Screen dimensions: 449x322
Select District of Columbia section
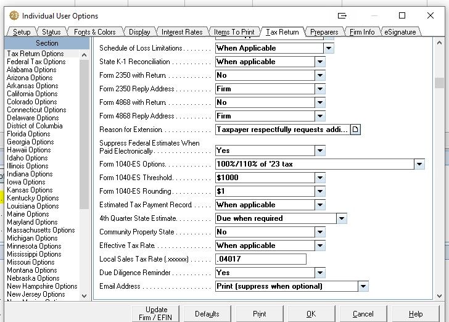click(x=35, y=126)
